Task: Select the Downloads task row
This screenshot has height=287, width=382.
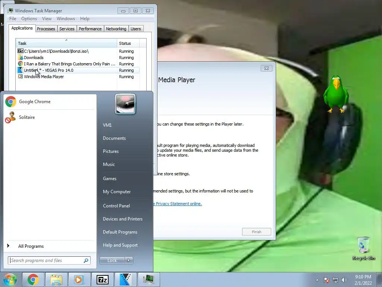Action: tap(78, 58)
